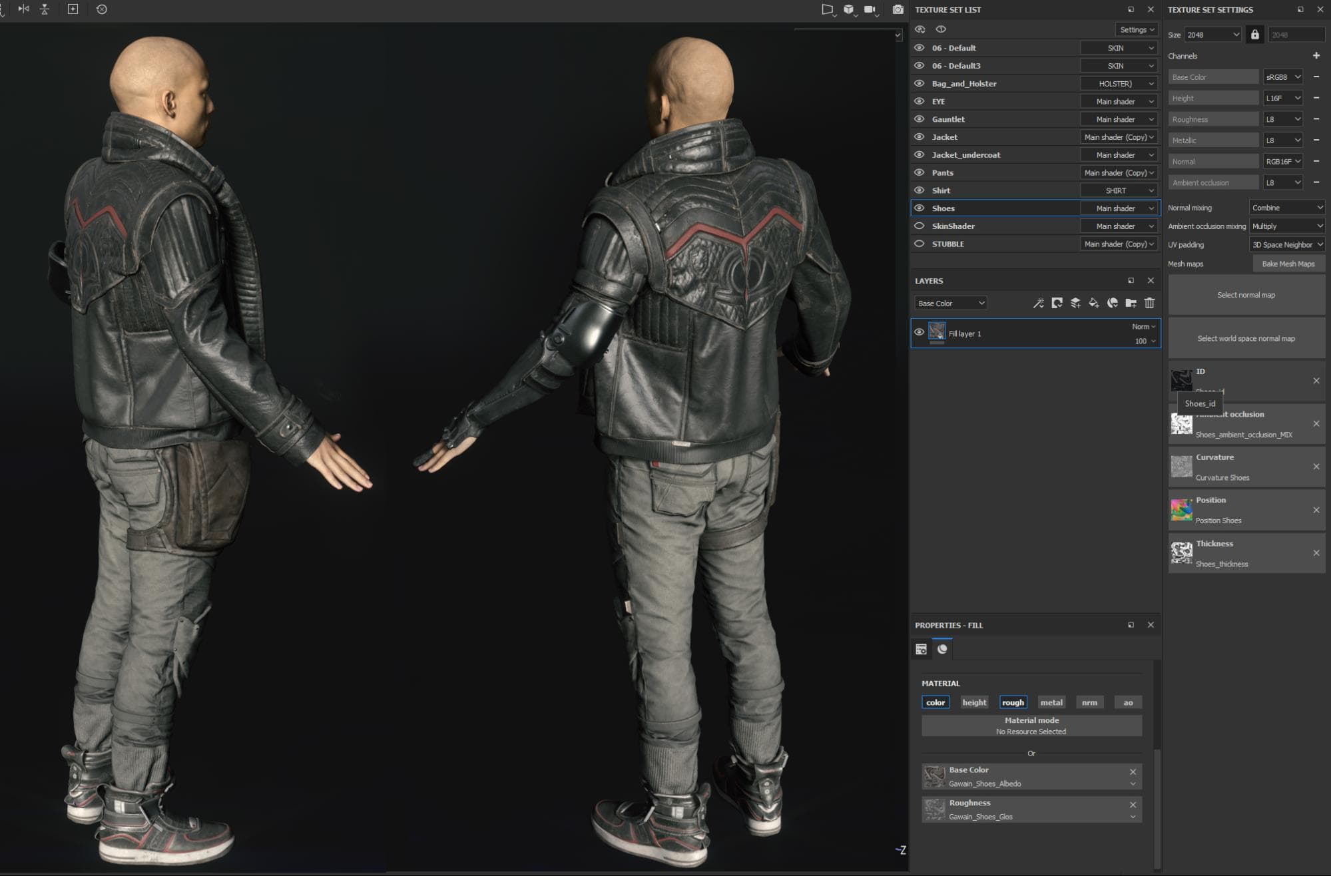Click the Curvature Shoes mesh map thumbnail

[1182, 467]
